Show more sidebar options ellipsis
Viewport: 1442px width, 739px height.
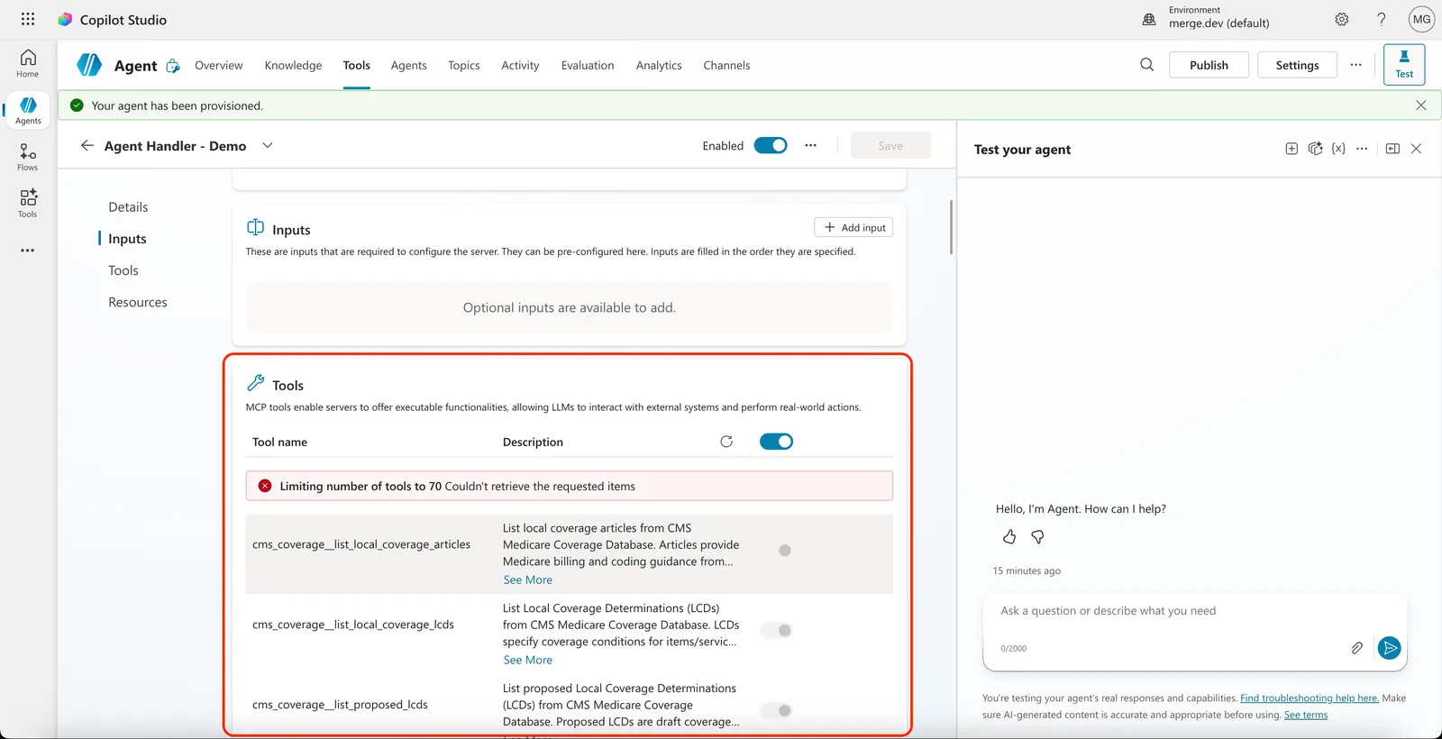click(28, 251)
